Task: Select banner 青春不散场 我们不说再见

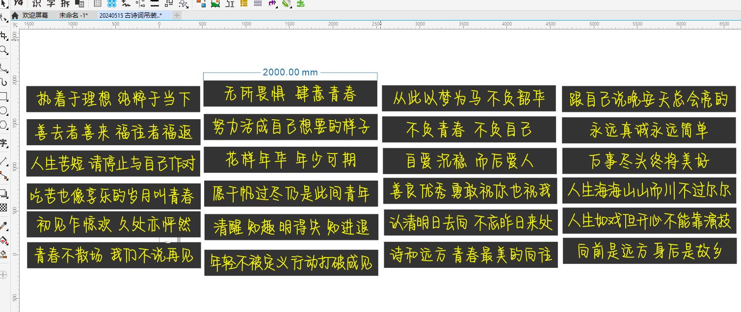Action: (x=114, y=255)
